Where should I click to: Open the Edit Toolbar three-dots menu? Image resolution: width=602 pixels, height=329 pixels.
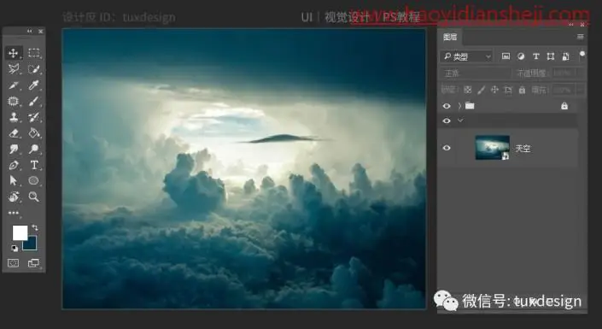14,213
